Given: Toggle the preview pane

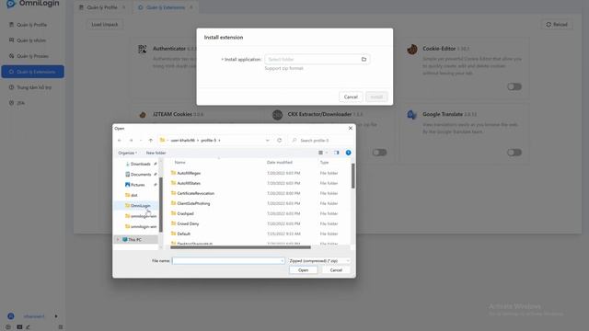Looking at the screenshot, I should (336, 153).
